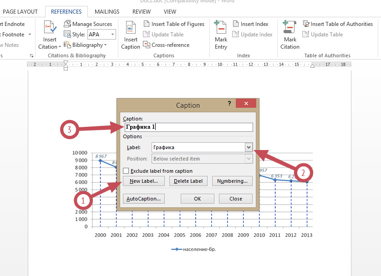Go to the Review tab
This screenshot has height=276, width=381.
tap(142, 12)
